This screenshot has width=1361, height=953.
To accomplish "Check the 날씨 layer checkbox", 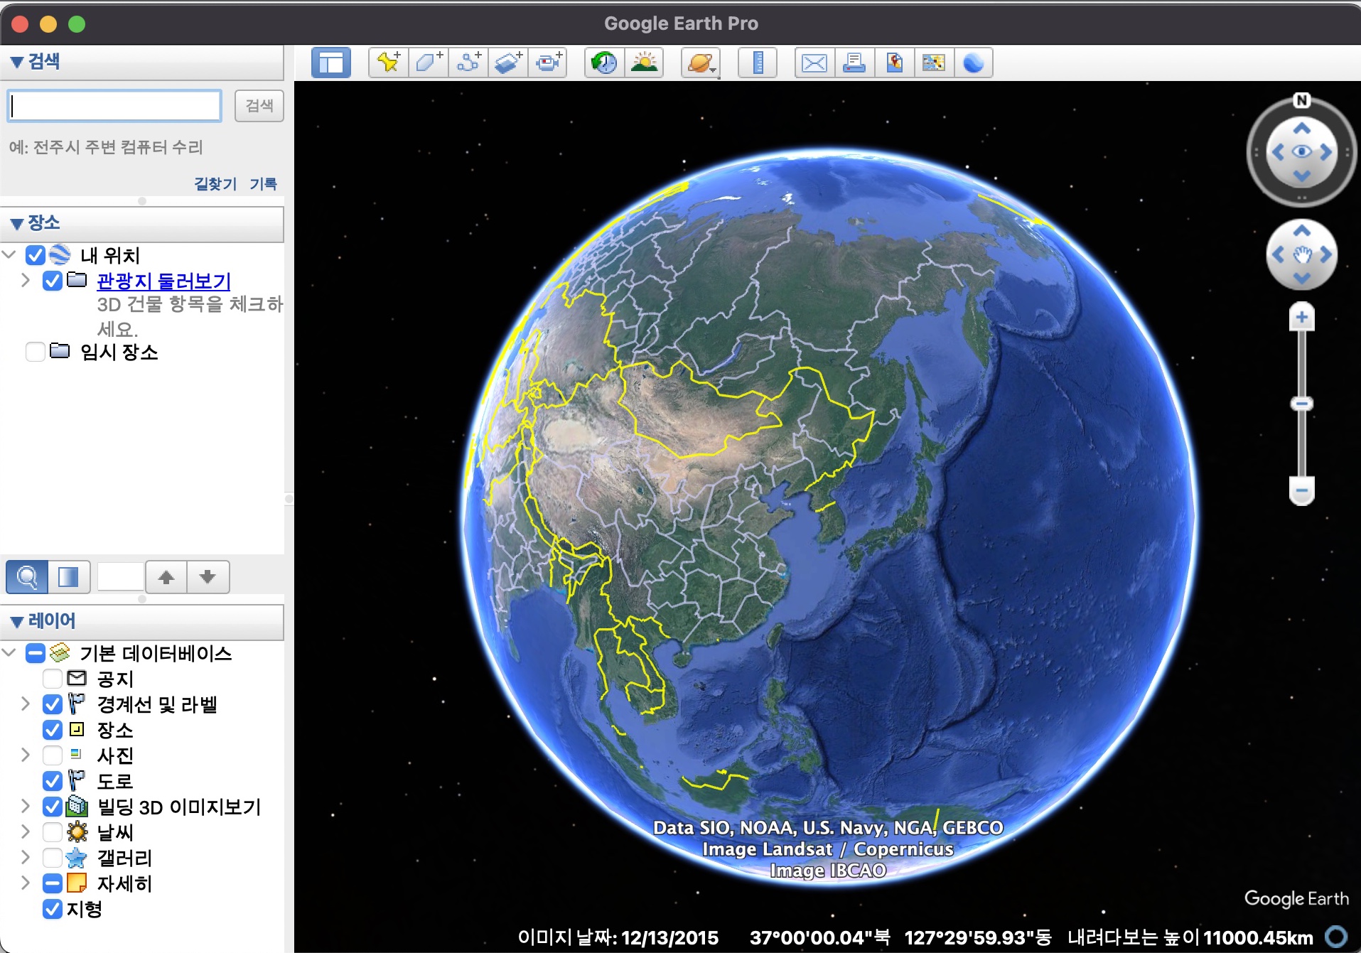I will coord(52,832).
